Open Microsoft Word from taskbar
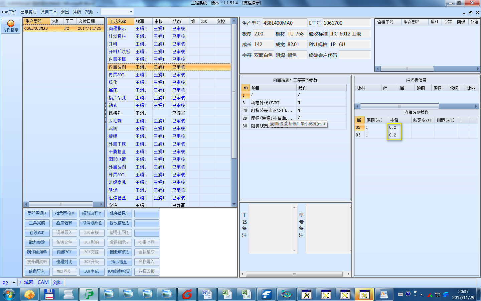Viewport: 481px width, 301px height. pos(207,295)
